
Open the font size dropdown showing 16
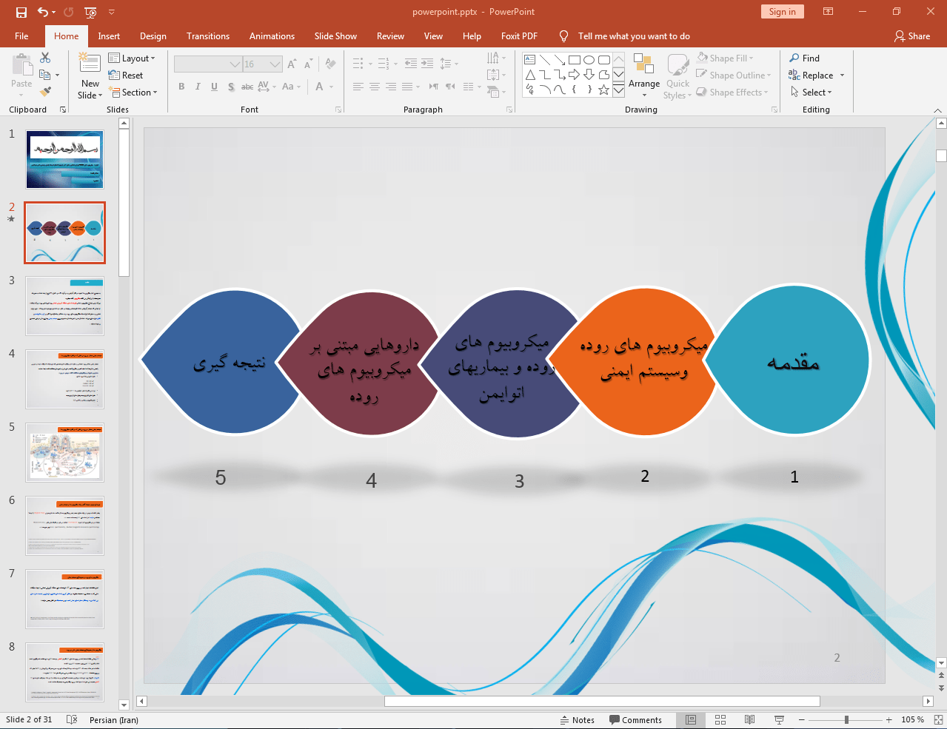275,64
